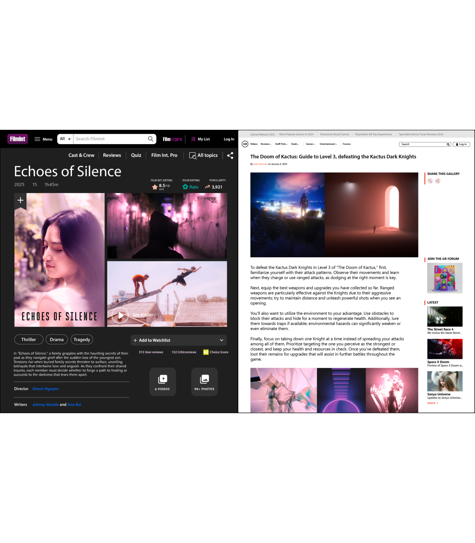
Task: Click the Log in button on GR site
Action: (461, 144)
